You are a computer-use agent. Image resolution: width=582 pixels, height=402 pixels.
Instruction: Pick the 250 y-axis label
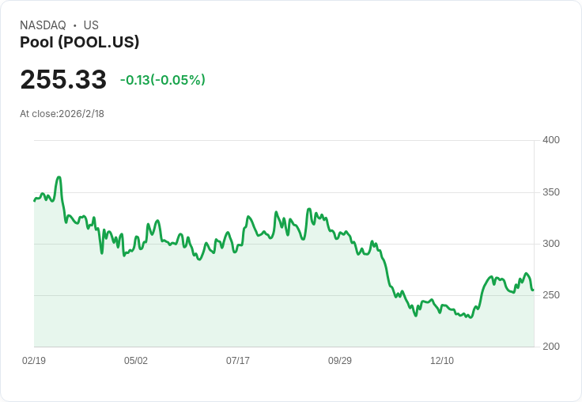[550, 295]
